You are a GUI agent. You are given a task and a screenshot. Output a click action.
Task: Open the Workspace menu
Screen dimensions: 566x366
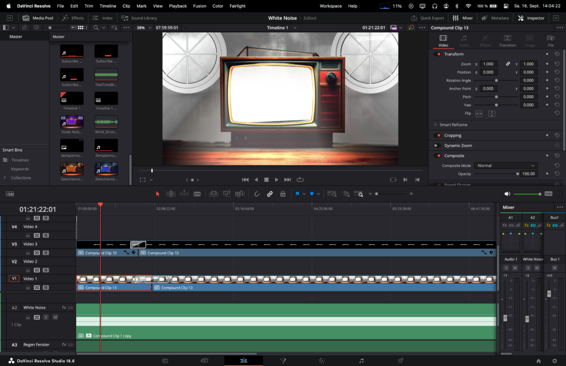(x=331, y=6)
